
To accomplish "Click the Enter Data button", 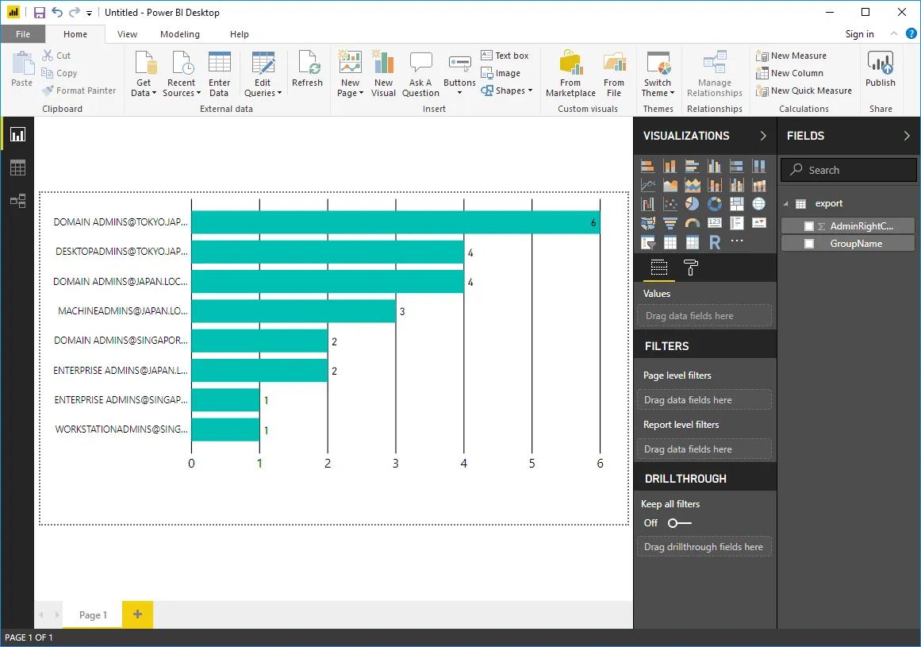I will click(x=219, y=74).
